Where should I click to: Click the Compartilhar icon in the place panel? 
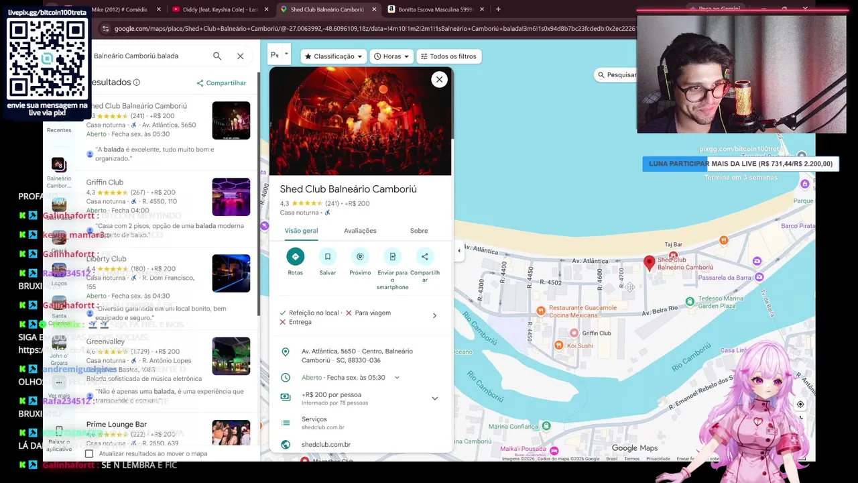[424, 256]
